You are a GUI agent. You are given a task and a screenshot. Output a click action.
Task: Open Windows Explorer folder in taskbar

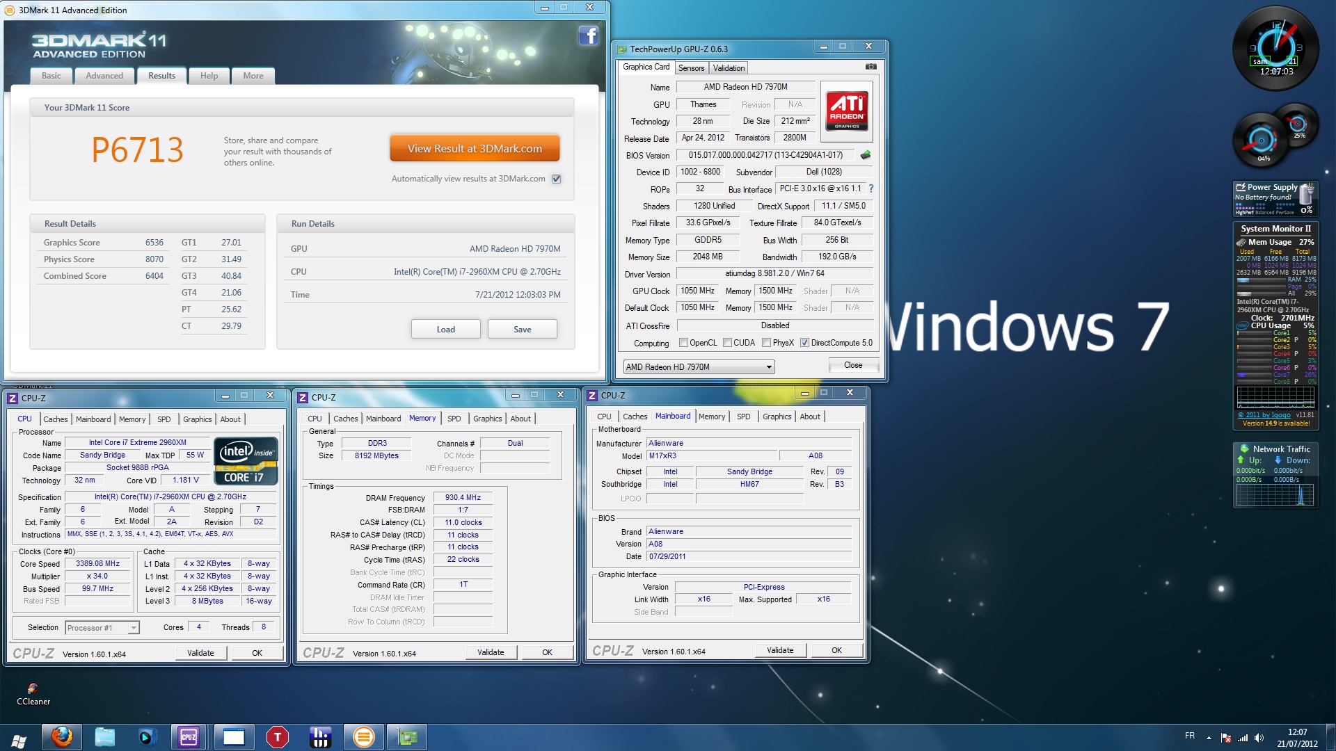pos(104,736)
